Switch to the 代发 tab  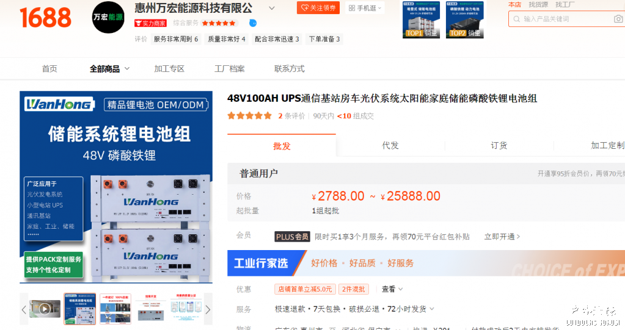tap(390, 146)
